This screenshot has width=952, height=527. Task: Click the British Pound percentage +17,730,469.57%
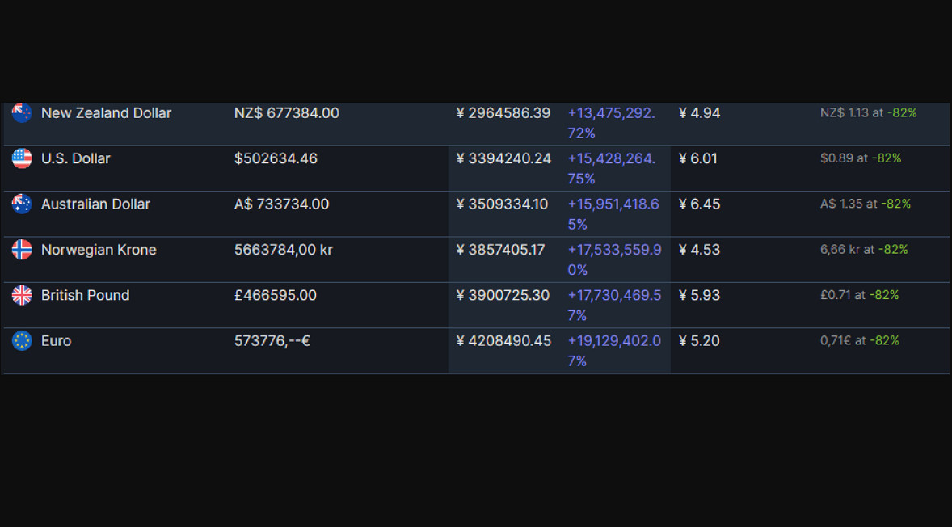[x=613, y=305]
